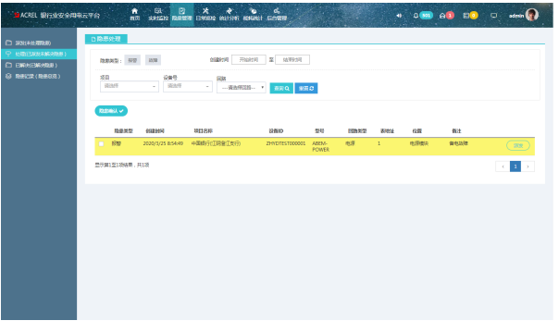Toggle the second hazard type filter tag
The image size is (559, 333).
coord(153,60)
